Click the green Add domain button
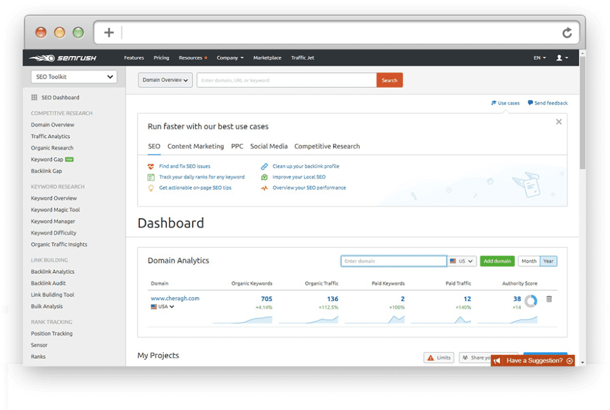The image size is (610, 410). [497, 261]
